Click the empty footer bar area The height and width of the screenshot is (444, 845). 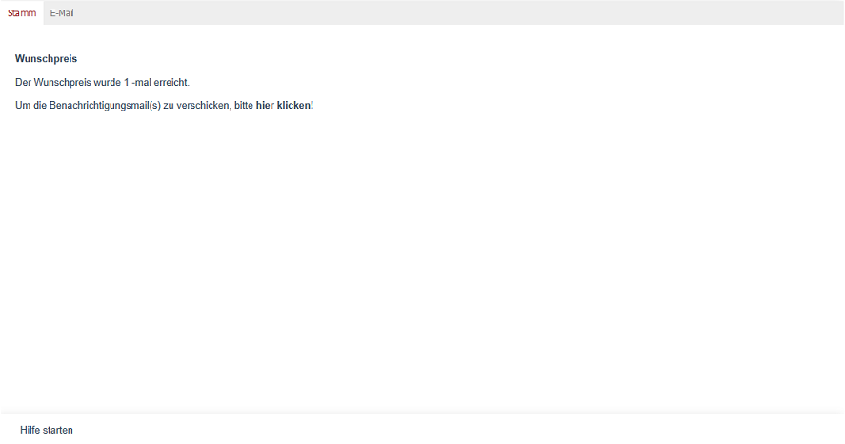click(458, 430)
